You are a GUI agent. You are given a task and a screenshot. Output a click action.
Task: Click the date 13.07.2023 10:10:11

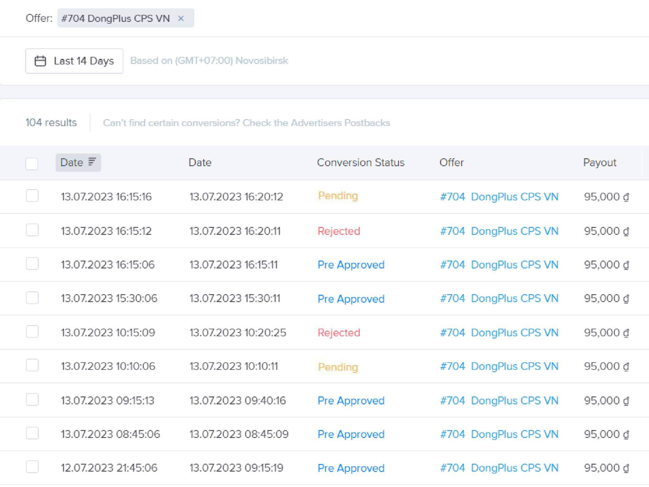point(234,366)
